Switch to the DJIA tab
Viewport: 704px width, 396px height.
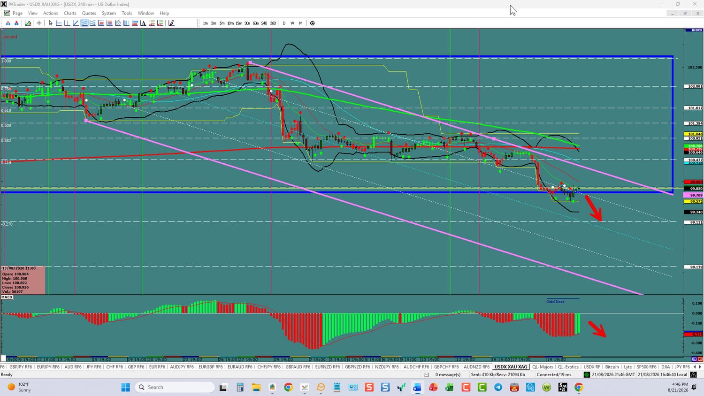point(666,367)
